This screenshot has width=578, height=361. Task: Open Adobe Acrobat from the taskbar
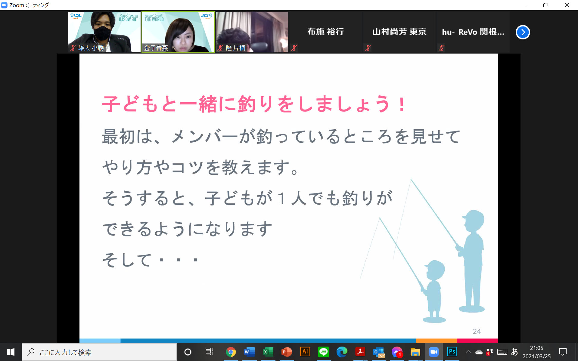pyautogui.click(x=360, y=352)
